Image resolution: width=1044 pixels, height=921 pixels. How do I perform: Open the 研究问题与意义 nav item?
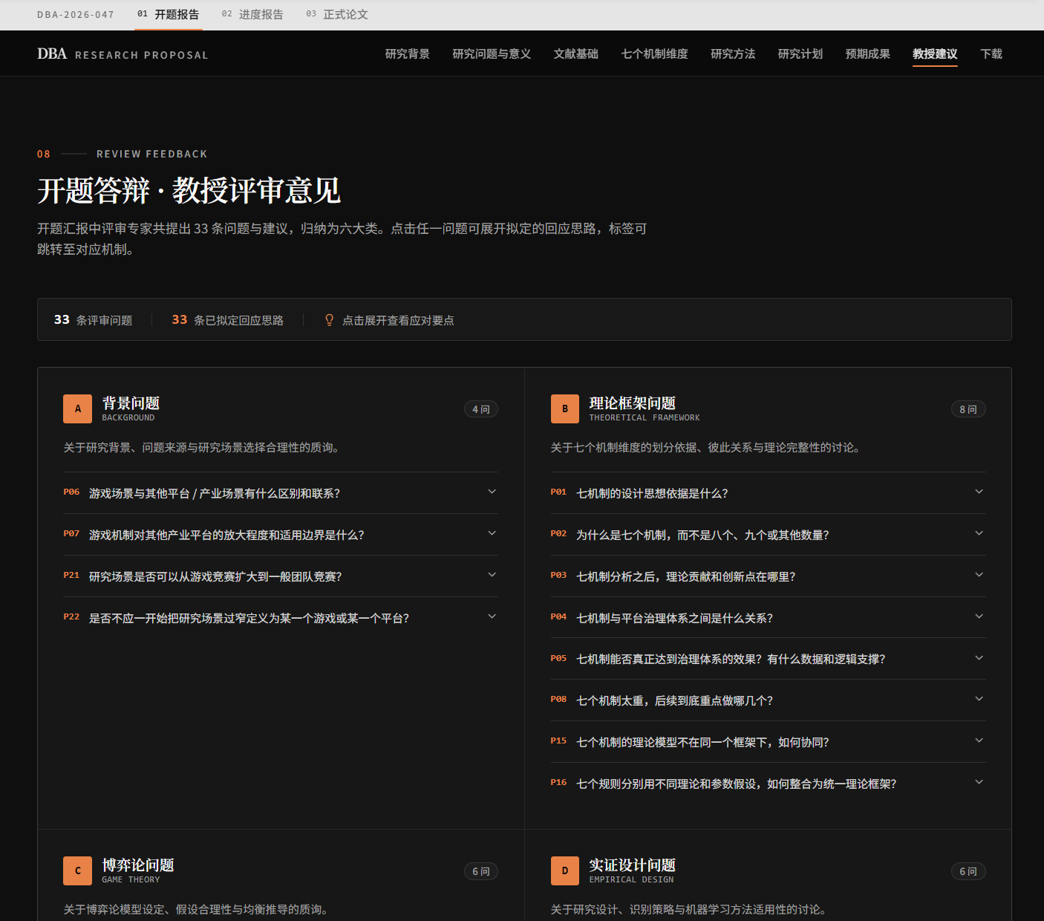[x=492, y=54]
